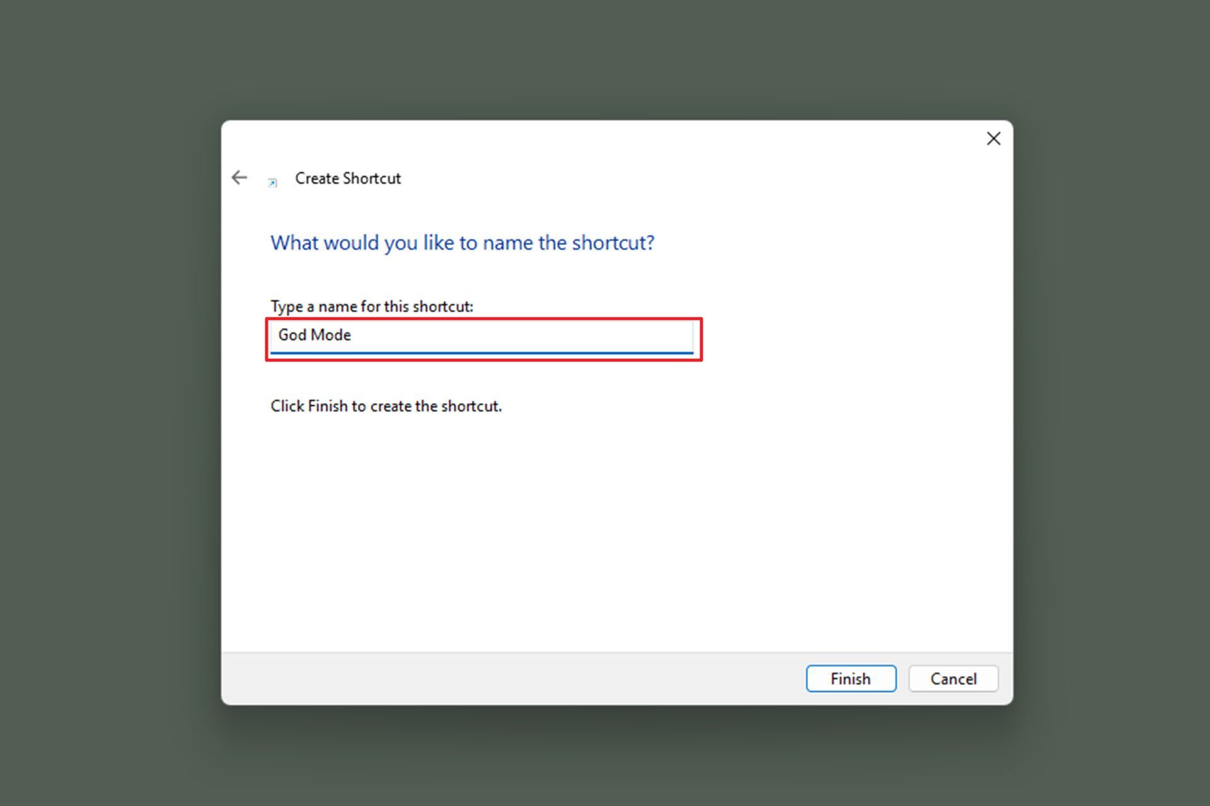Click the blue underline of the name field

(x=481, y=353)
